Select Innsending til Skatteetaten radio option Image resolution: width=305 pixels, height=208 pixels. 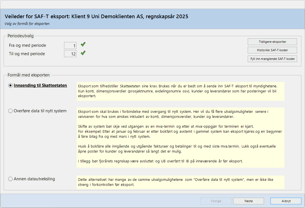tap(10, 86)
